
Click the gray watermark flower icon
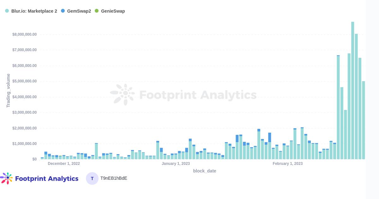123,94
